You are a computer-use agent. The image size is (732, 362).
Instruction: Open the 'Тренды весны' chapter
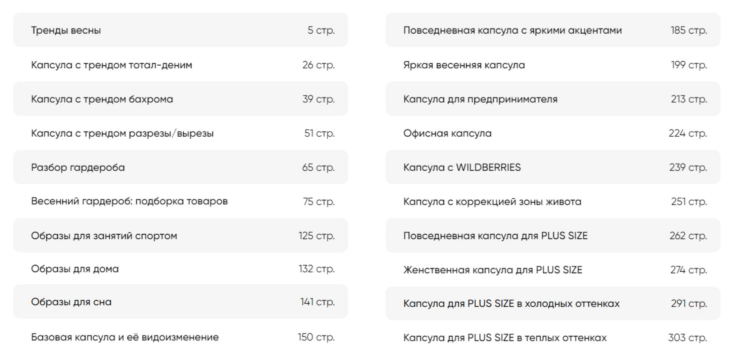[x=66, y=30]
